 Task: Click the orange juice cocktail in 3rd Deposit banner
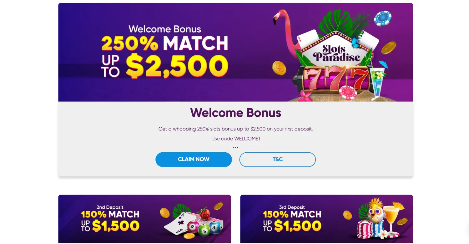pyautogui.click(x=392, y=218)
